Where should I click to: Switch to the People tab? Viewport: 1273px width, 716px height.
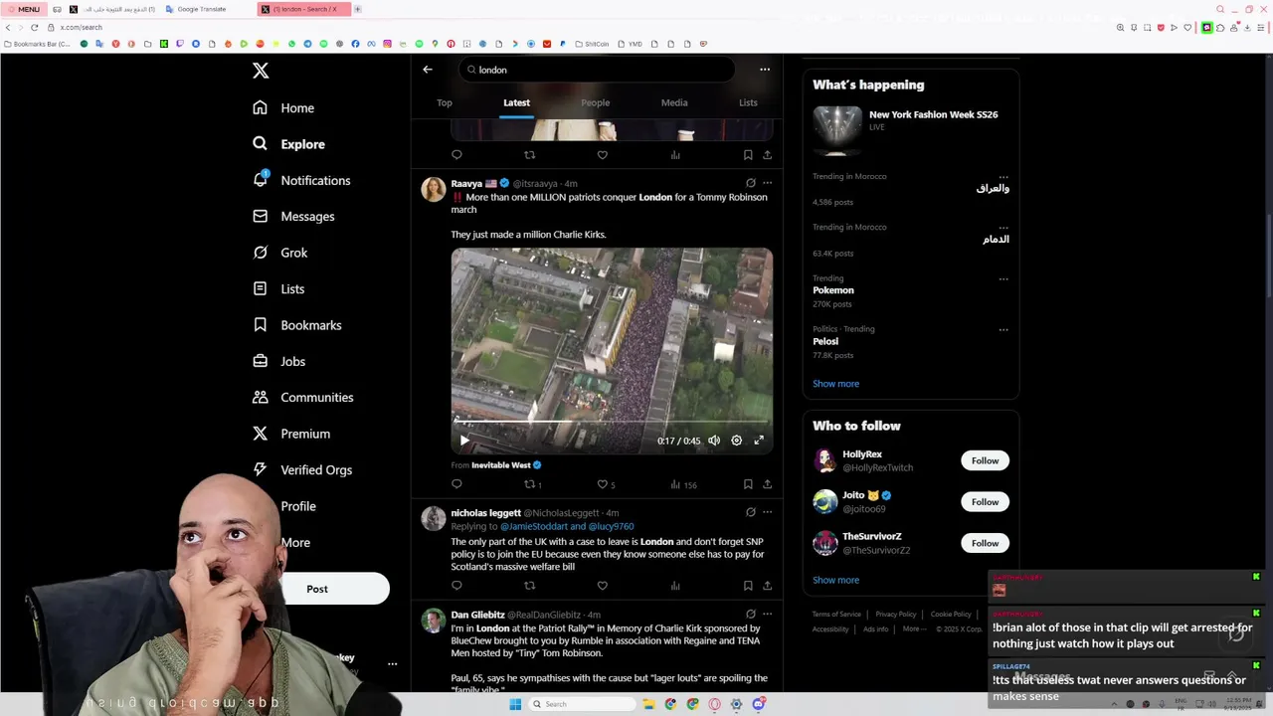pyautogui.click(x=596, y=102)
